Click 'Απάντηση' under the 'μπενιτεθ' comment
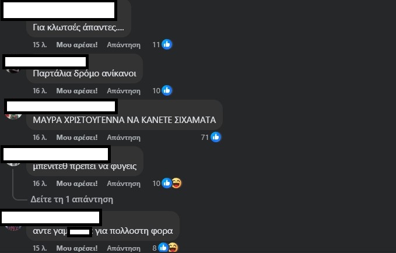This screenshot has height=253, width=396. 124,183
